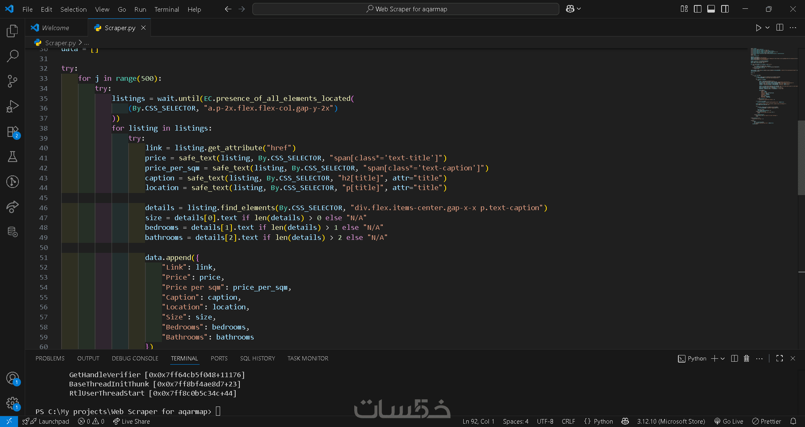Change the CRLF end of line sequence
This screenshot has width=805, height=427.
point(569,421)
